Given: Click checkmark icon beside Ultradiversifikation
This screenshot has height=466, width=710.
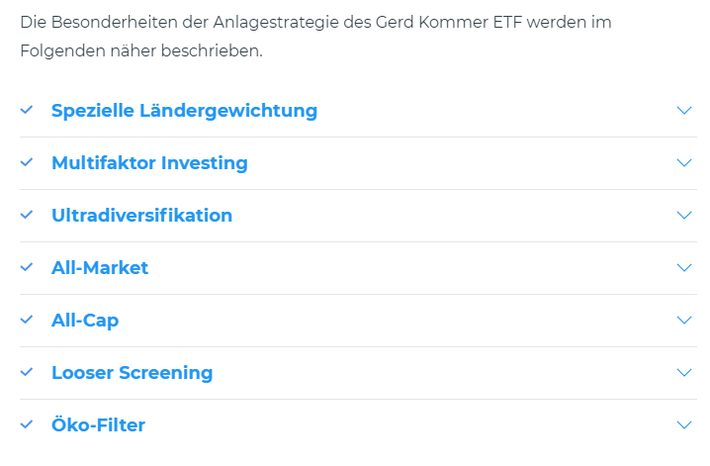Looking at the screenshot, I should [27, 215].
